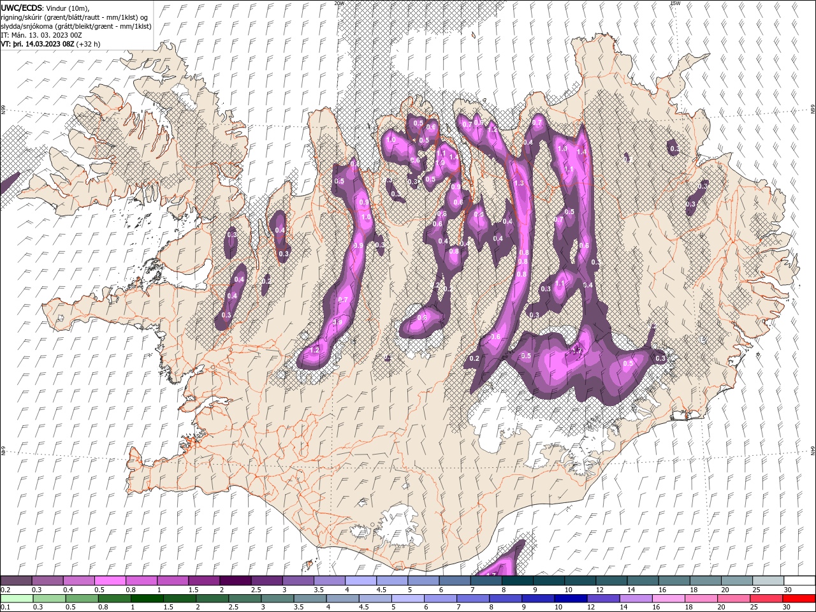Pick top-row legend swatch between 4 and 4.5
Image resolution: width=816 pixels, height=612 pixels.
click(x=361, y=580)
